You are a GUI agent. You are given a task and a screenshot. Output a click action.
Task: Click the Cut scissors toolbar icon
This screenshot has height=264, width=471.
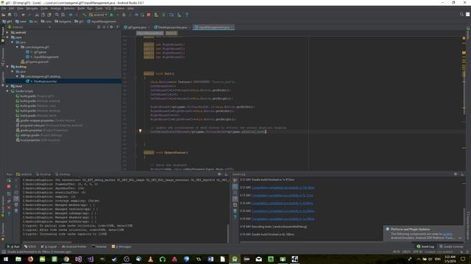(37, 15)
